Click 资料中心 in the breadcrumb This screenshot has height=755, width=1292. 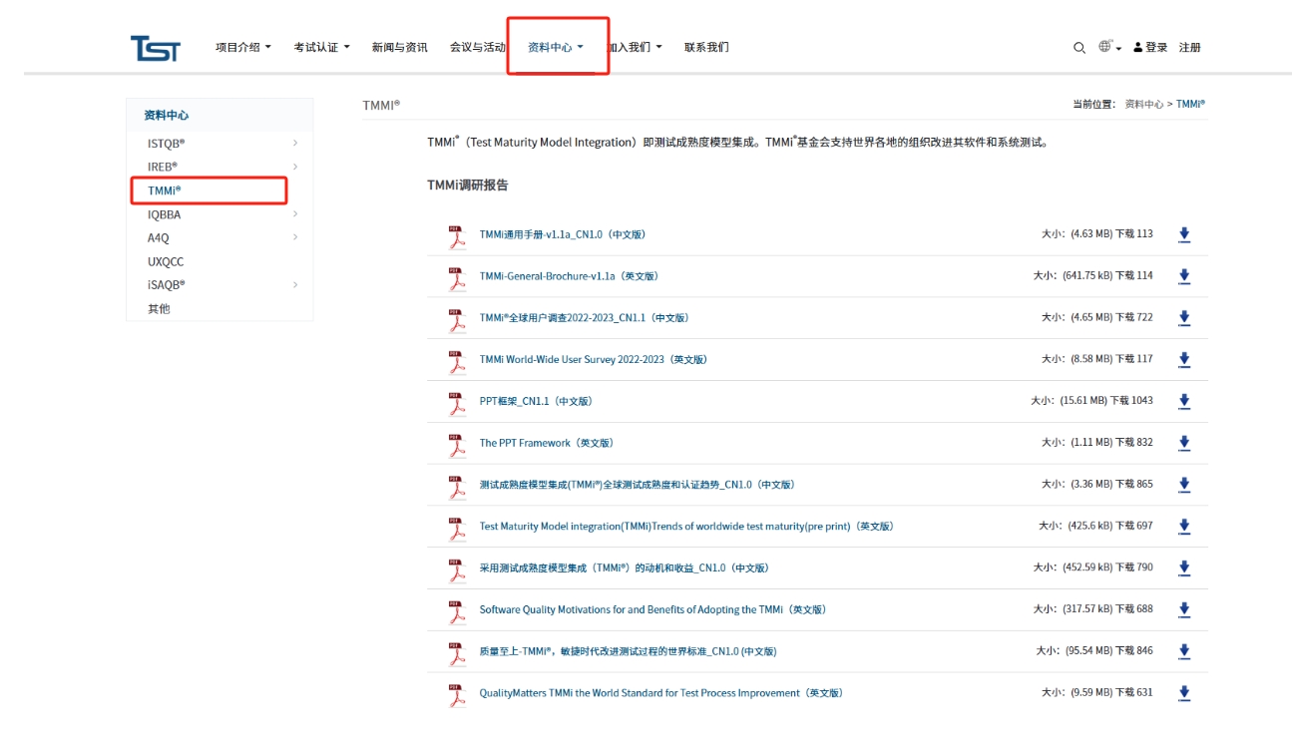(x=1144, y=104)
